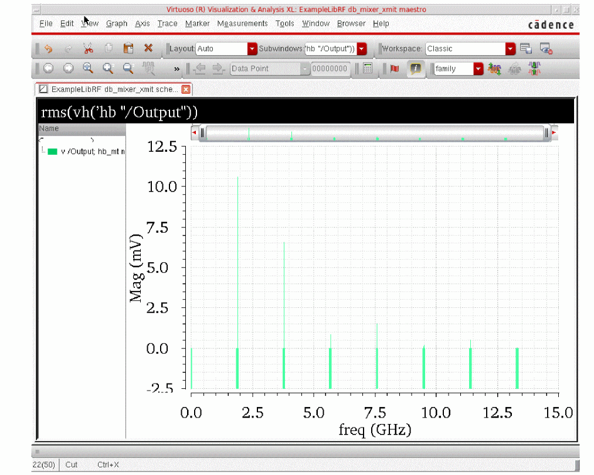
Task: Click the Name column header
Action: 82,128
